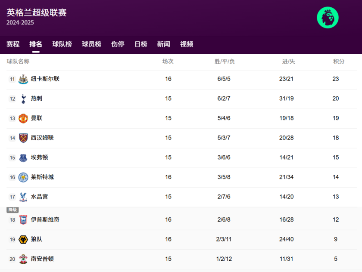Click the Southampton club crest
362x272 pixels.
coord(23,259)
